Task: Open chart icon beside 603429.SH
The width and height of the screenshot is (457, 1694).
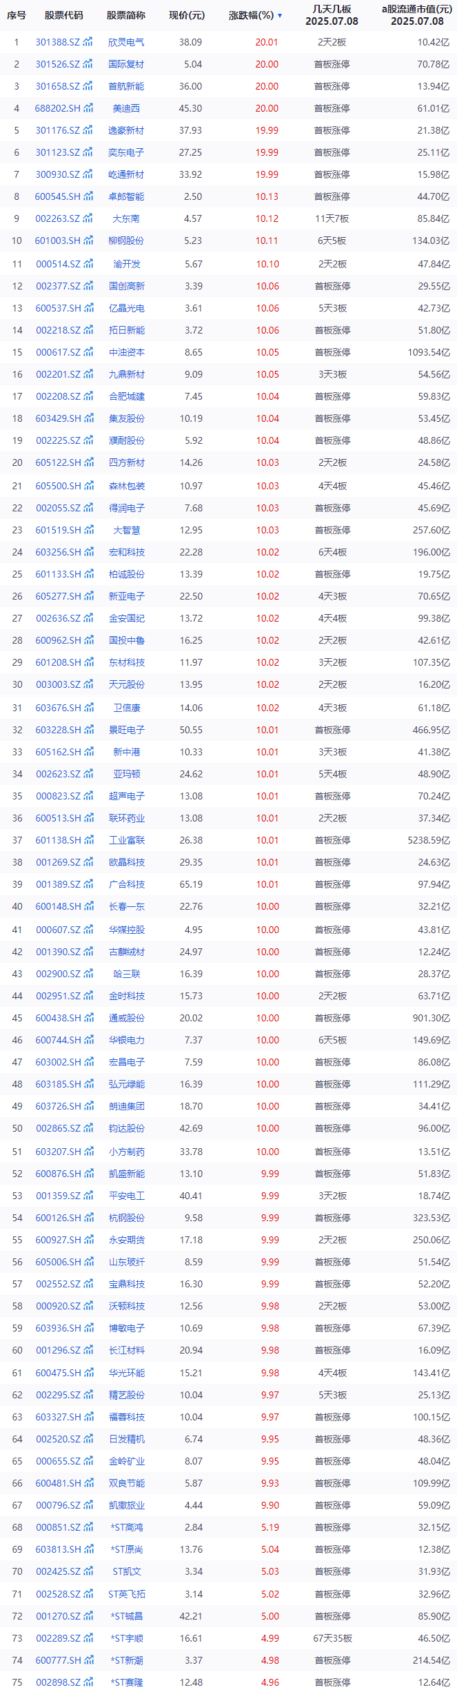Action: (88, 418)
